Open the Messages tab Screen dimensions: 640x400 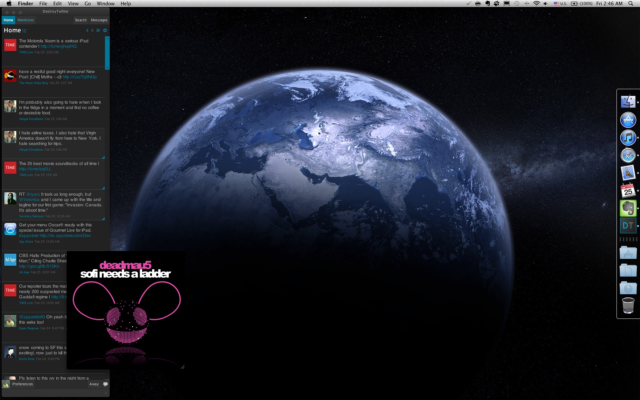pos(99,20)
